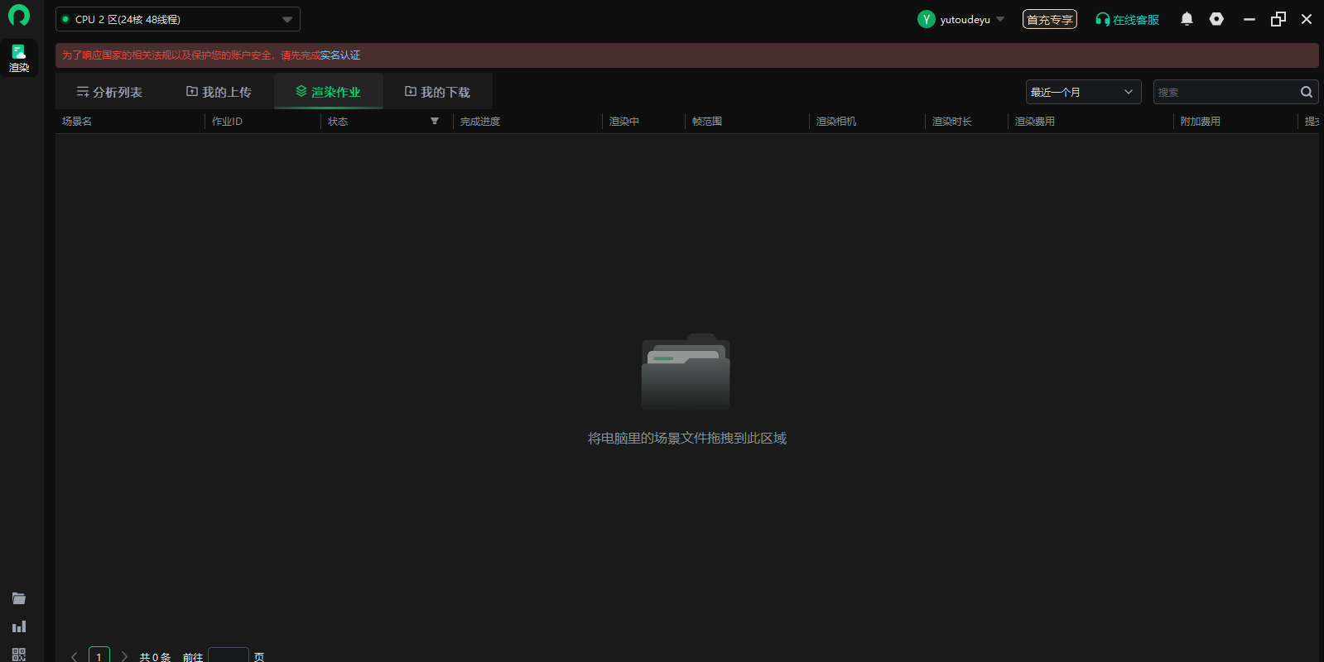The image size is (1324, 662).
Task: Open the statistics bar chart icon
Action: pos(19,626)
